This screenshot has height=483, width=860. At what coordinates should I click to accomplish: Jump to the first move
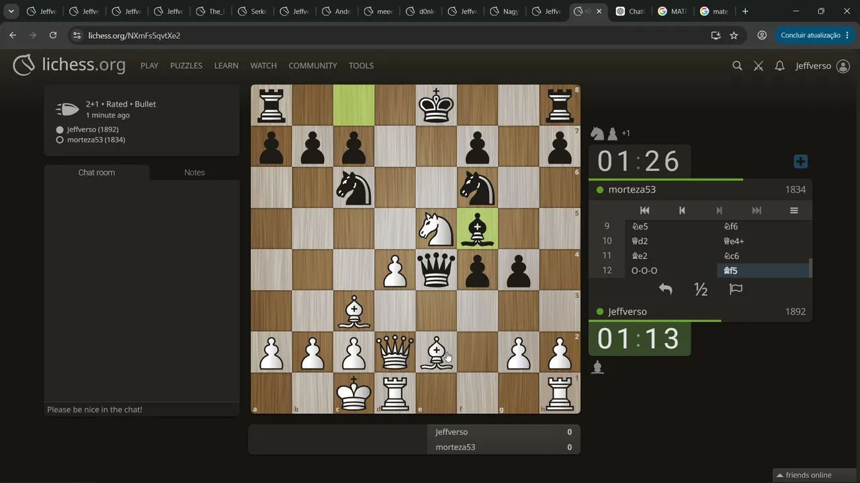click(644, 211)
